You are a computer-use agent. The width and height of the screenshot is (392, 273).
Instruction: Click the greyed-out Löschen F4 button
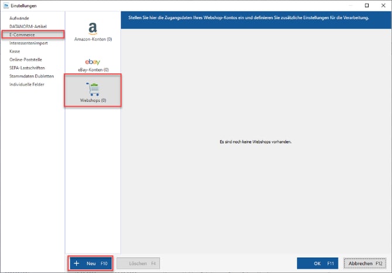point(138,263)
